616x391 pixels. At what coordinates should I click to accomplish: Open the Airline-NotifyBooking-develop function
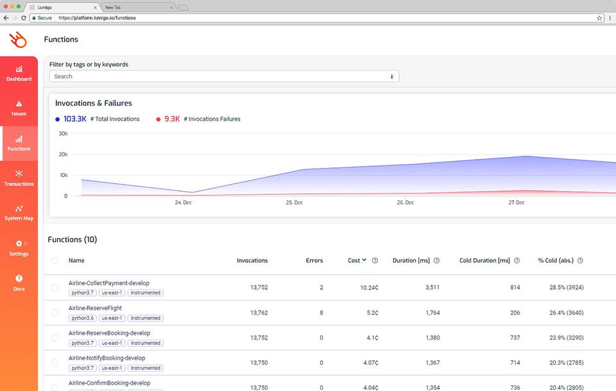coord(107,358)
